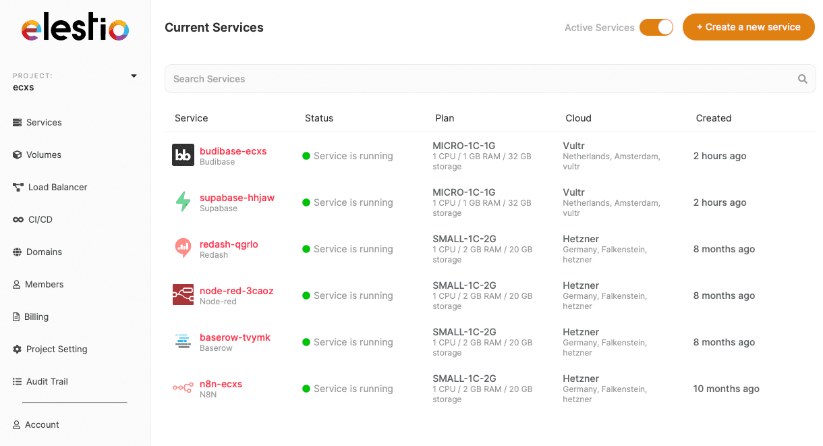Open the supabase-hhjaw service link
This screenshot has height=446, width=823.
[x=237, y=198]
